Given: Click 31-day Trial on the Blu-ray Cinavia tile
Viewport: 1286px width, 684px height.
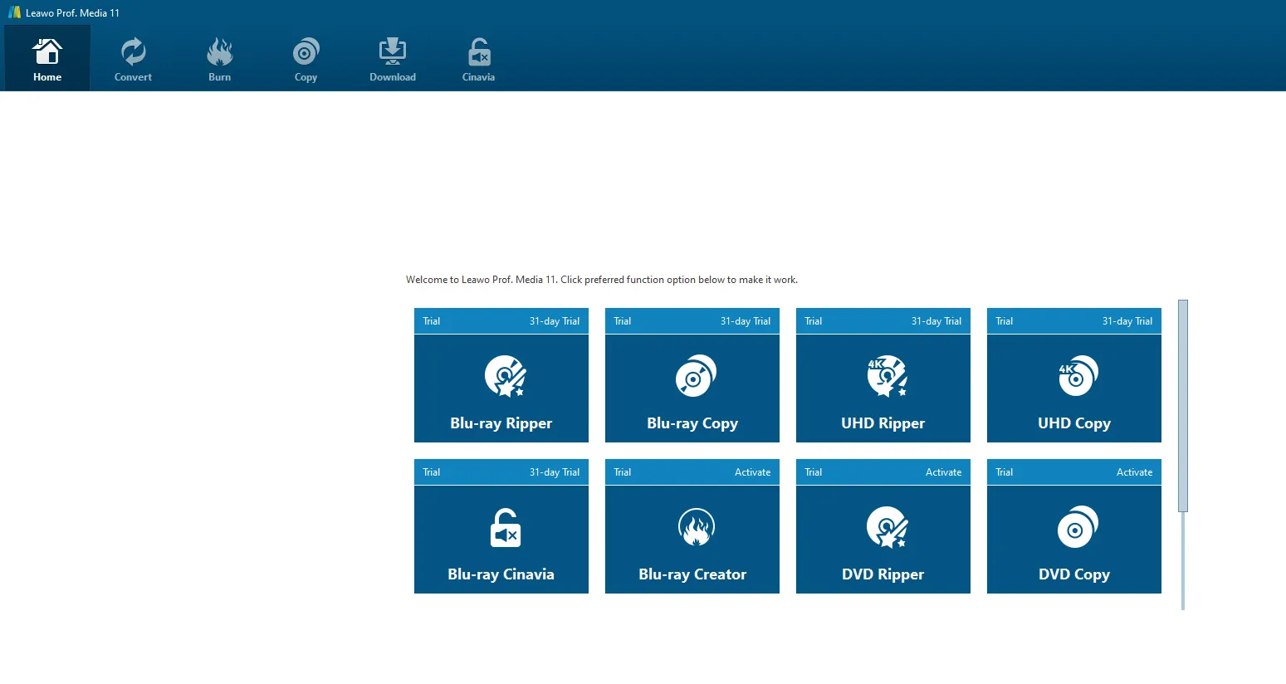Looking at the screenshot, I should (555, 472).
